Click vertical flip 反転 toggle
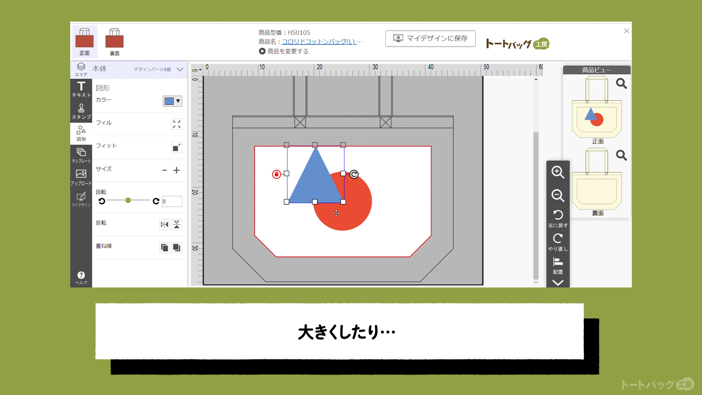 177,224
